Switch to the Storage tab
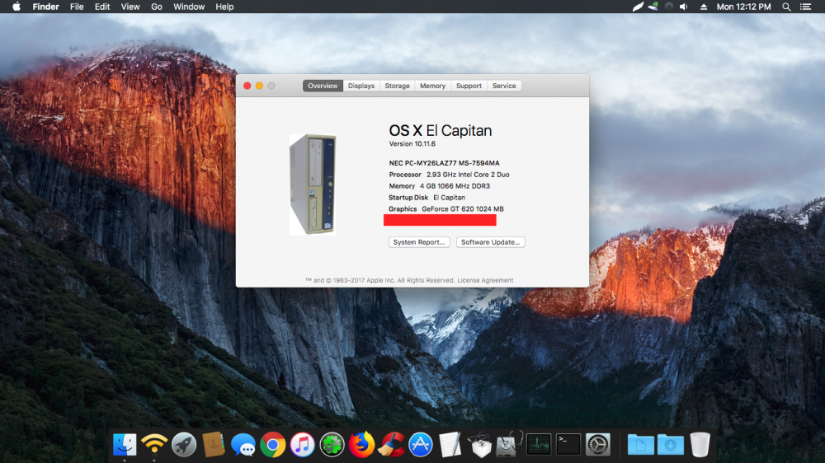825x463 pixels. click(x=398, y=86)
